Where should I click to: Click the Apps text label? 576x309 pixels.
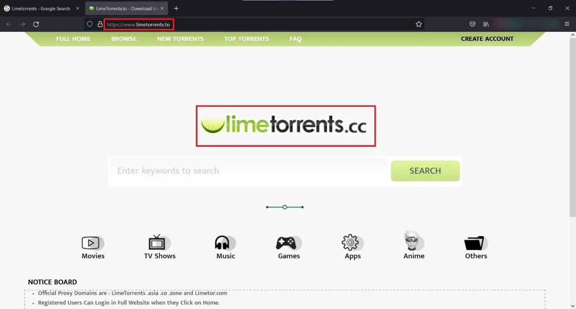(353, 256)
